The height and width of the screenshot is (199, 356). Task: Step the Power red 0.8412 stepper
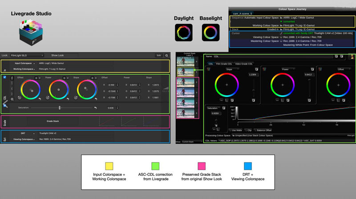pos(140,85)
